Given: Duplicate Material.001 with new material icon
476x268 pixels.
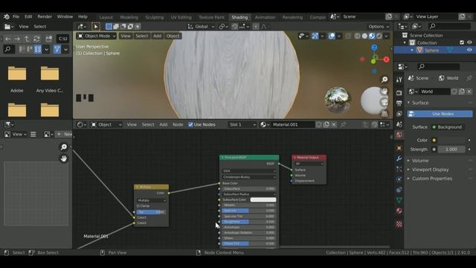Looking at the screenshot, I should (327, 124).
